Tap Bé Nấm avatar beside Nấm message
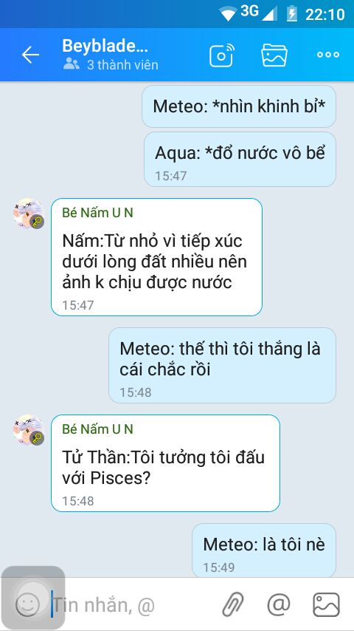Screen dimensions: 354x631 pyautogui.click(x=28, y=214)
